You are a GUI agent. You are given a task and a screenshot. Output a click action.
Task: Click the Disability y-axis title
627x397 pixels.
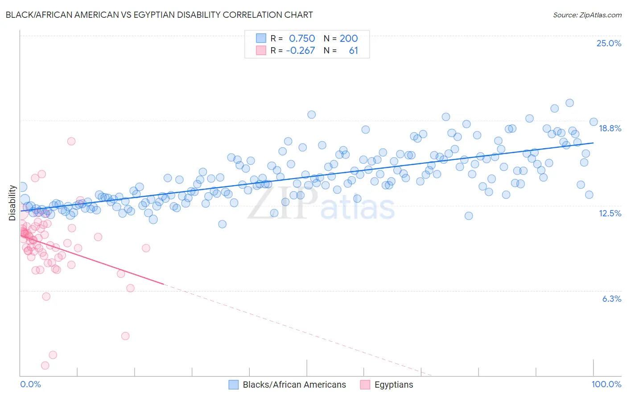click(x=12, y=203)
